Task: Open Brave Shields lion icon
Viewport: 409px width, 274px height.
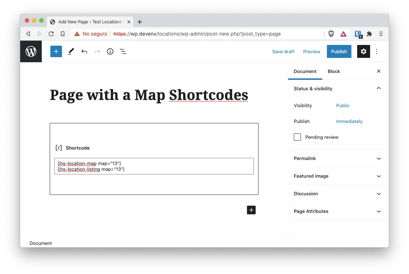Action: (331, 34)
